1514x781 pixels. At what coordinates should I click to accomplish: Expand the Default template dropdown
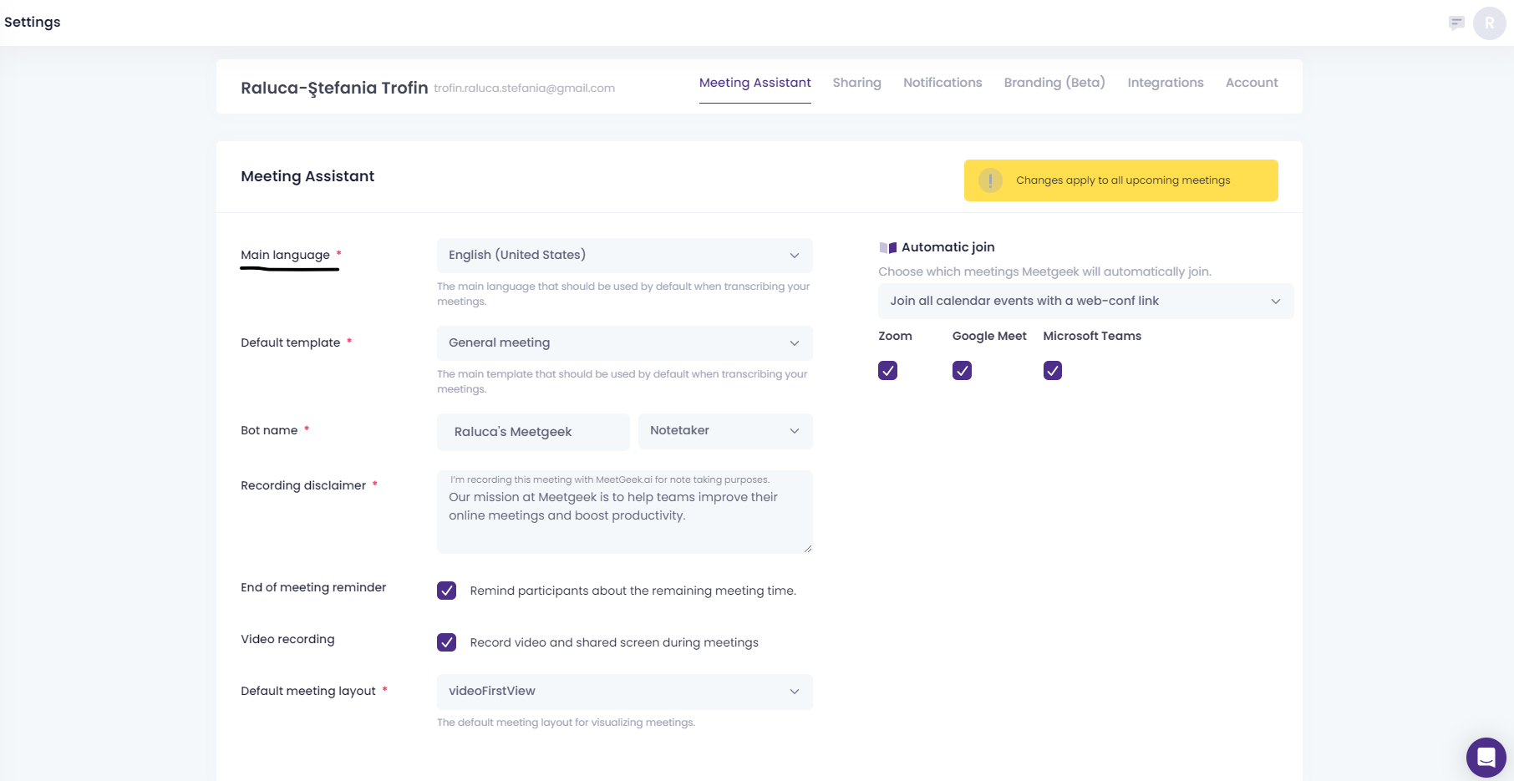[624, 343]
